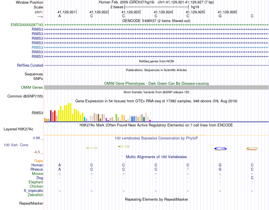This screenshot has width=269, height=210.
Task: Select the X_tropicalis species label
Action: 33,191
